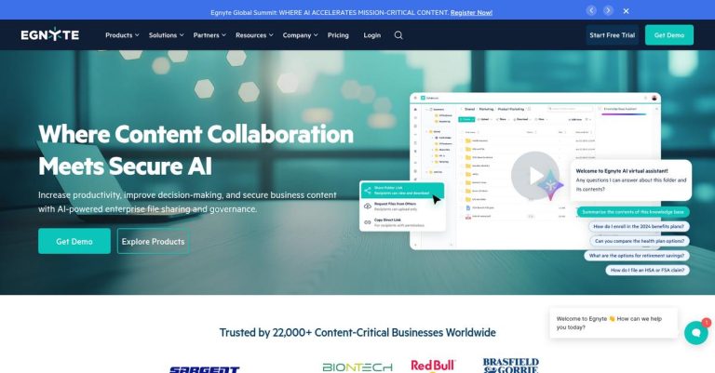Go to previous announcement banner arrow
715x373 pixels.
pyautogui.click(x=591, y=10)
